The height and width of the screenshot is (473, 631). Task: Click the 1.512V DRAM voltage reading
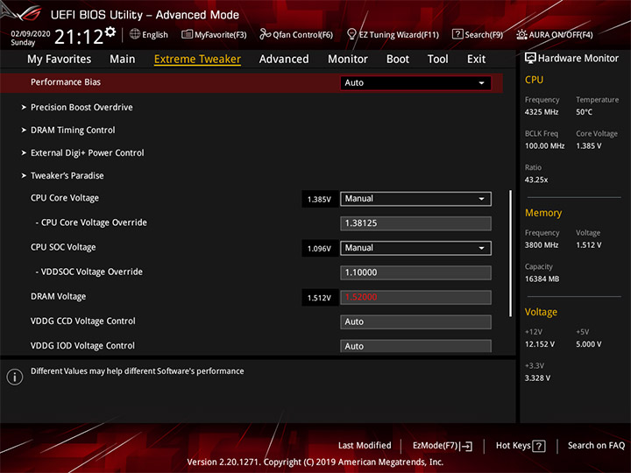pyautogui.click(x=319, y=298)
